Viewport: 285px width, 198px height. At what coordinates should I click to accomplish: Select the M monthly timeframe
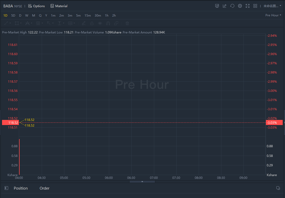pos(33,16)
